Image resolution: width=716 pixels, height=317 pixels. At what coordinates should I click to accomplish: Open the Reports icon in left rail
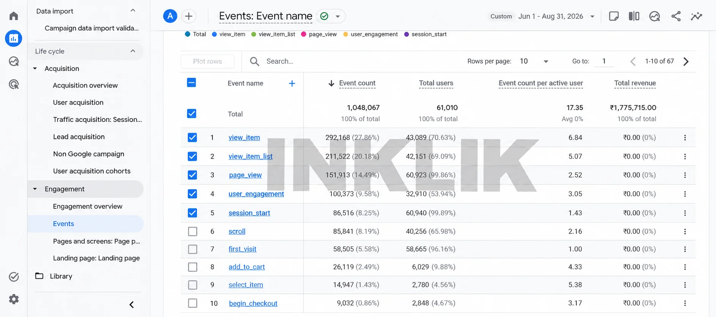14,38
